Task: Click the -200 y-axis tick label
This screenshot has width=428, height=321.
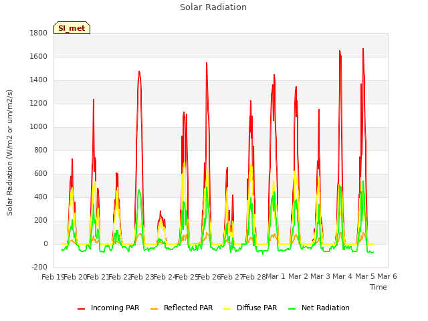Action: point(39,267)
